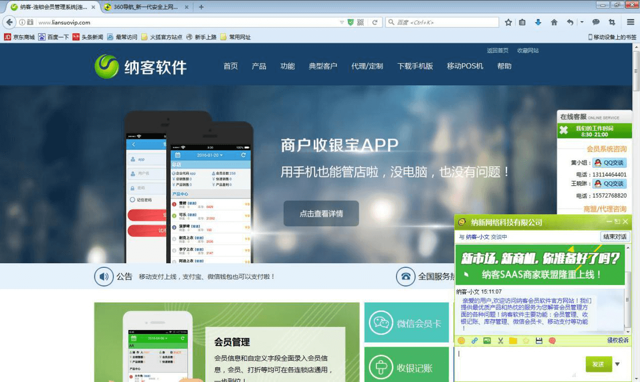Image resolution: width=640 pixels, height=382 pixels.
Task: Open the address bar history dropdown arrow
Action: [x=341, y=22]
